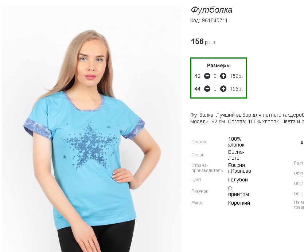Select the Россия, г.Иваново country value
304x252 pixels.
(x=239, y=168)
